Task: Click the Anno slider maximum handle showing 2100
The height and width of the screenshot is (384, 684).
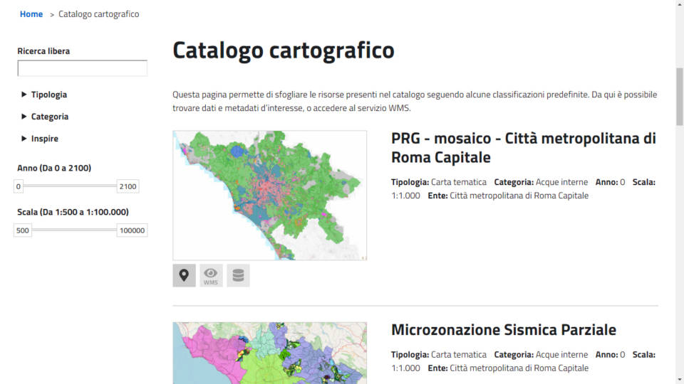Action: [x=128, y=186]
